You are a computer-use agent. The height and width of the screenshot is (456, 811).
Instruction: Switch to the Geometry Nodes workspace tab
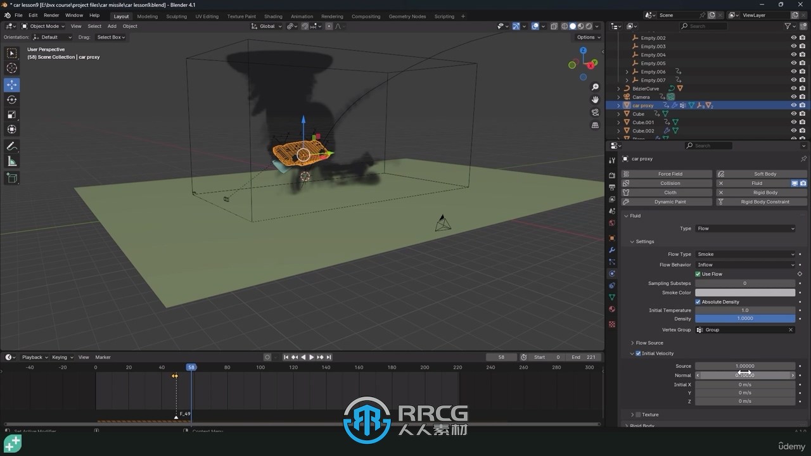(407, 16)
